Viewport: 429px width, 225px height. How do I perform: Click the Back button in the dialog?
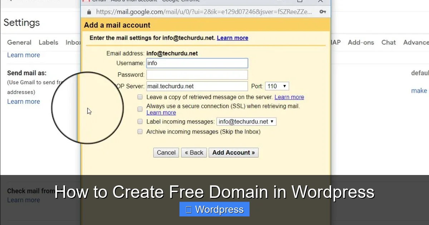pos(194,152)
